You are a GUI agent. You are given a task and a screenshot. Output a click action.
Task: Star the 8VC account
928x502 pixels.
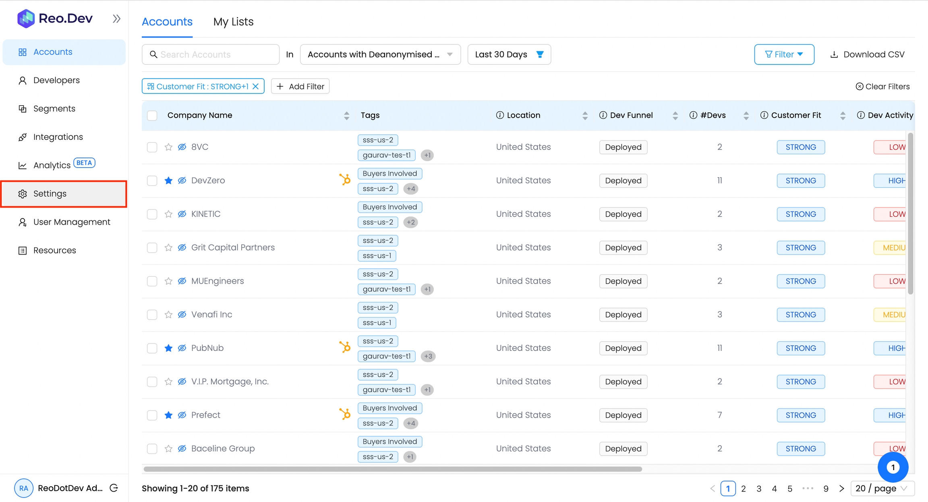pos(168,147)
